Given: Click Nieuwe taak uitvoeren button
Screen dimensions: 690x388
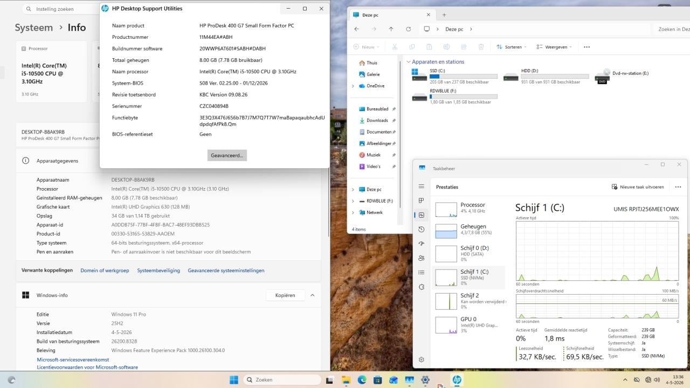Looking at the screenshot, I should [x=638, y=187].
